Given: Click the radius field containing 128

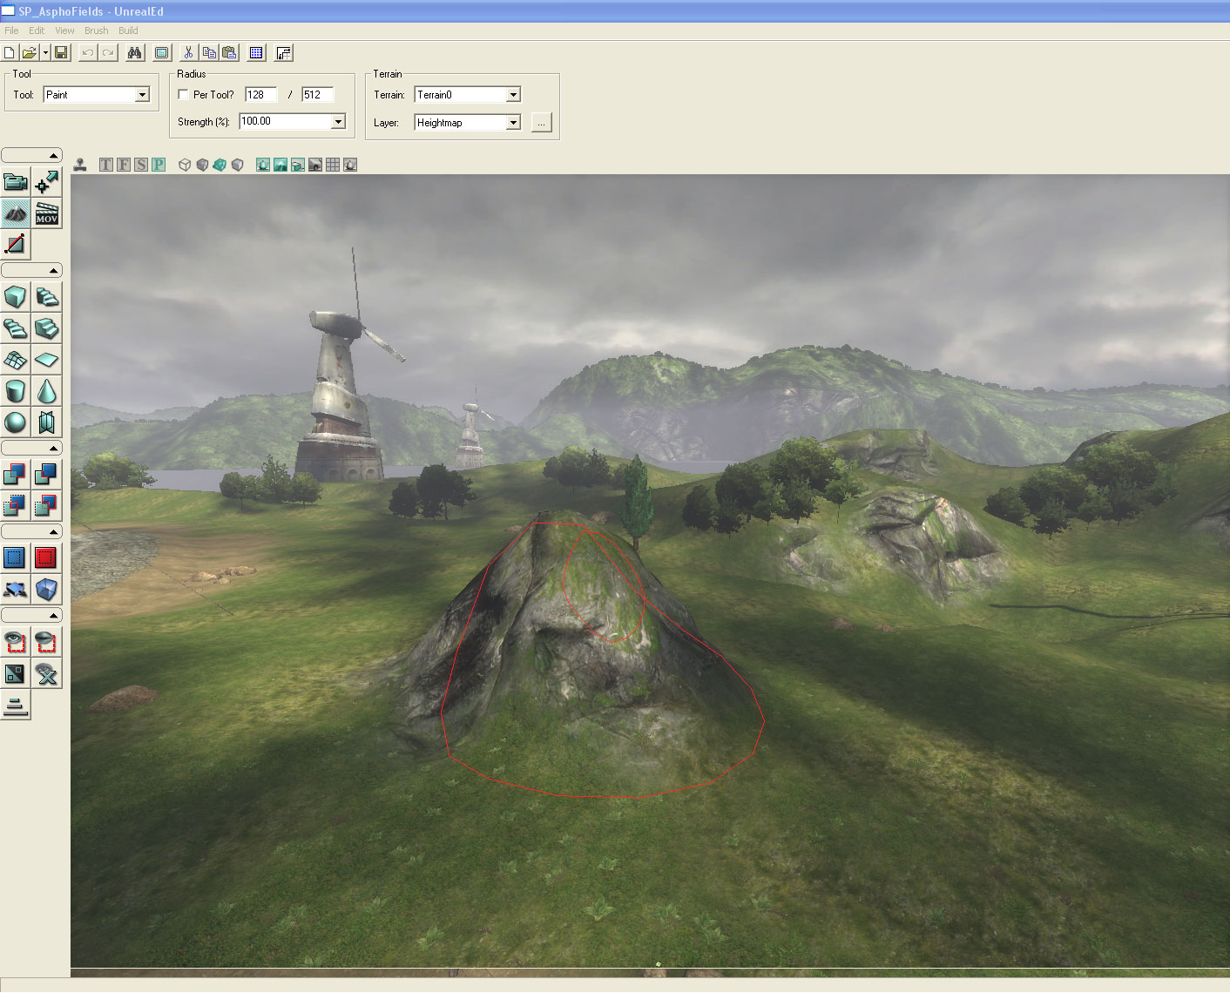Looking at the screenshot, I should [x=260, y=95].
